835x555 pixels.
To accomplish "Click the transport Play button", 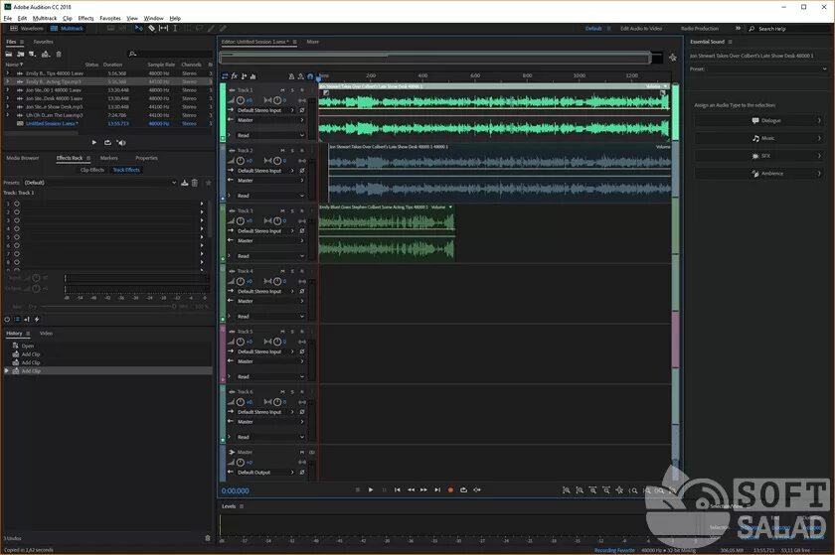I will pyautogui.click(x=371, y=489).
